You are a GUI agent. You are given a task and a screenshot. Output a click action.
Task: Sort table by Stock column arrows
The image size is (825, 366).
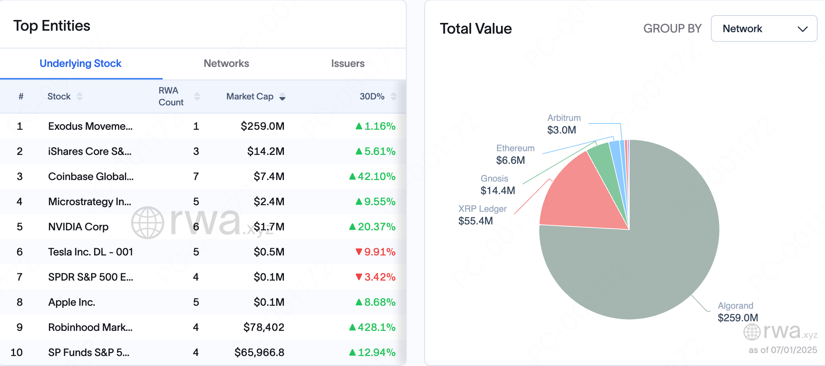79,96
